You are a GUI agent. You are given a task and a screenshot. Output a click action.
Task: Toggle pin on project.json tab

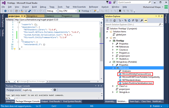pyautogui.click(x=22, y=16)
